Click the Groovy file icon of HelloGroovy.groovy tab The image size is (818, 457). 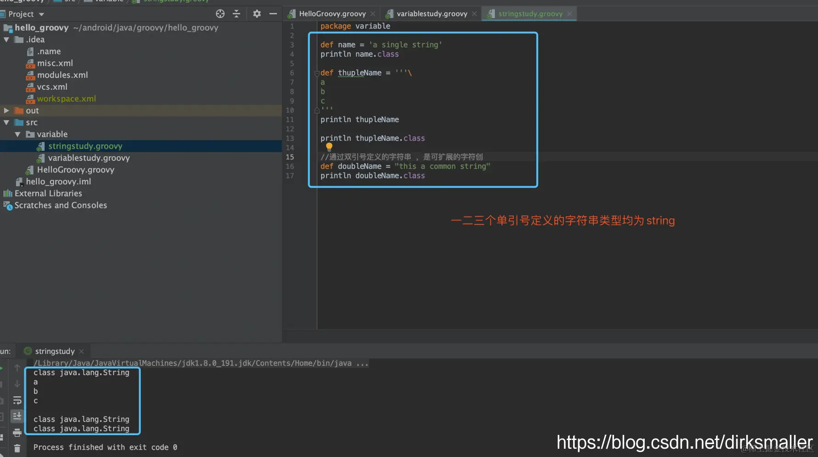click(292, 14)
